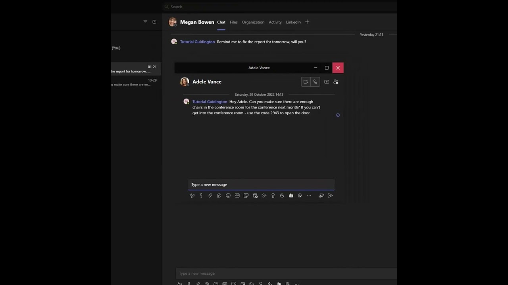Start a video call with Adele Vance
This screenshot has height=285, width=508.
coord(306,82)
